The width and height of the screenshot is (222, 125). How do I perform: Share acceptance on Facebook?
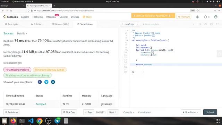point(40,82)
